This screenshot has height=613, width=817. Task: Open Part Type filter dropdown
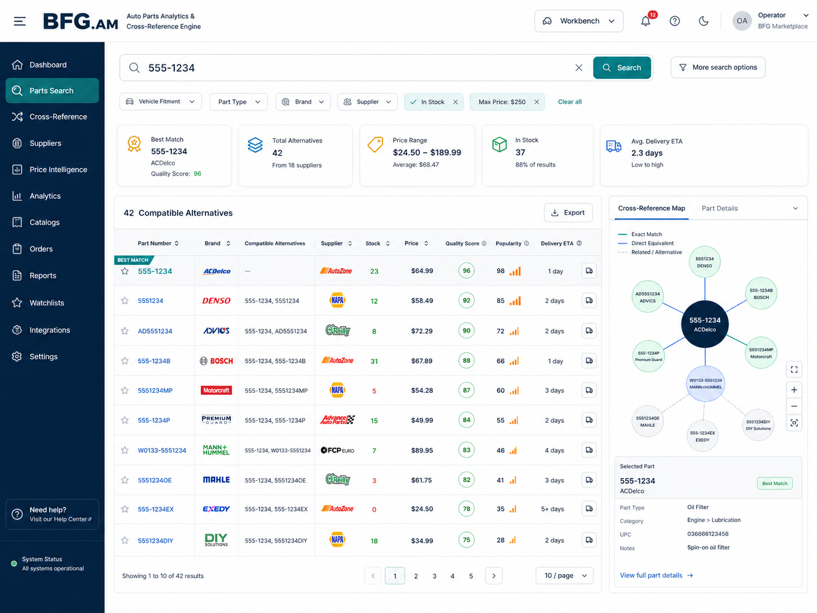click(x=239, y=102)
